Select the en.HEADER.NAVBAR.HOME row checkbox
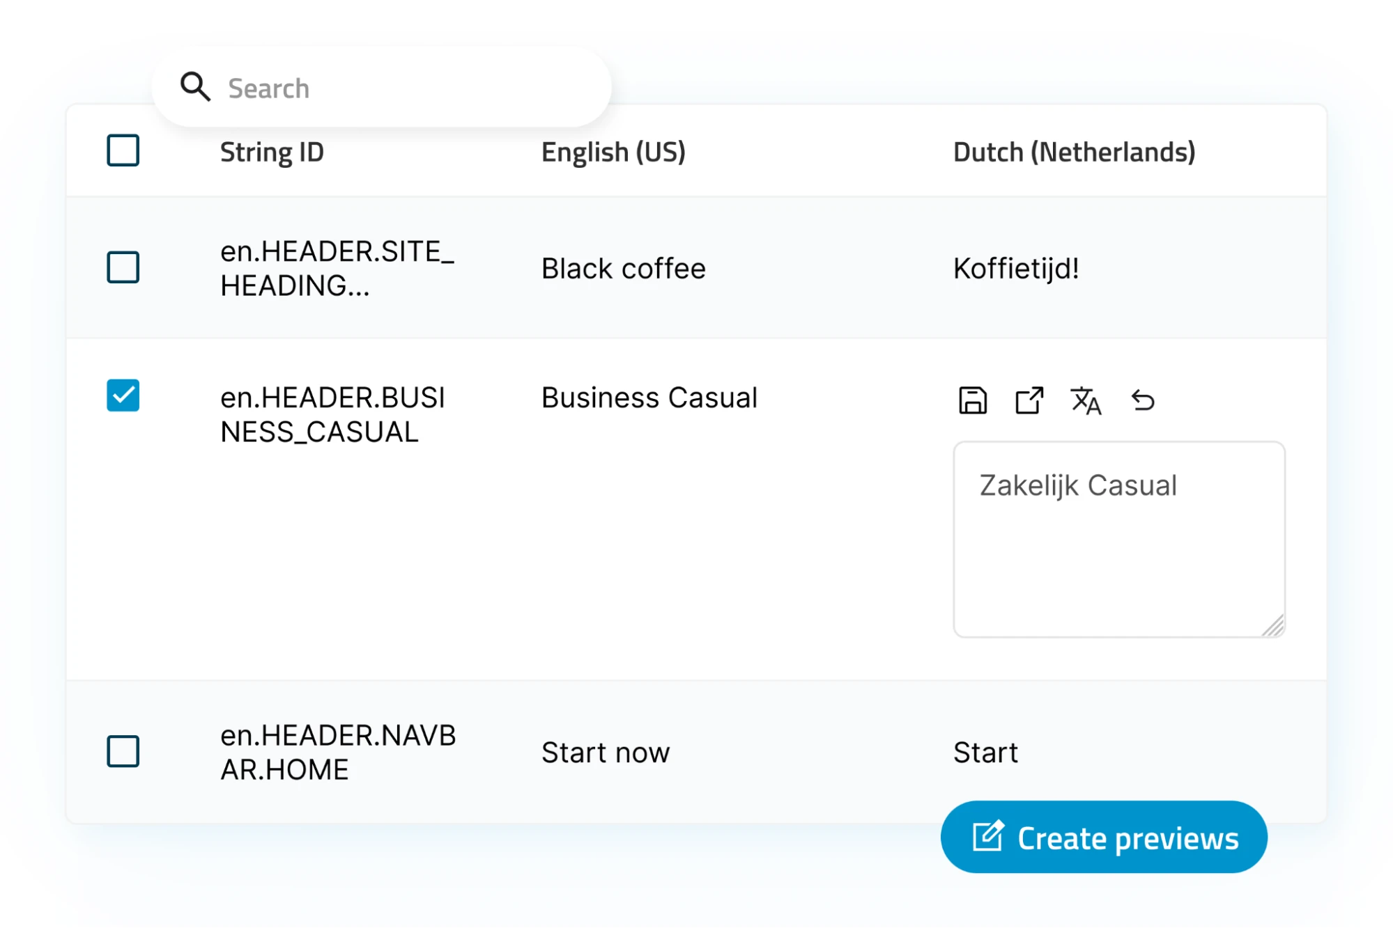The width and height of the screenshot is (1393, 928). 123,751
